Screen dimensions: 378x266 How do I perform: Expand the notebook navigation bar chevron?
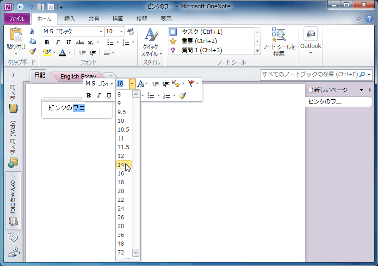coord(13,75)
